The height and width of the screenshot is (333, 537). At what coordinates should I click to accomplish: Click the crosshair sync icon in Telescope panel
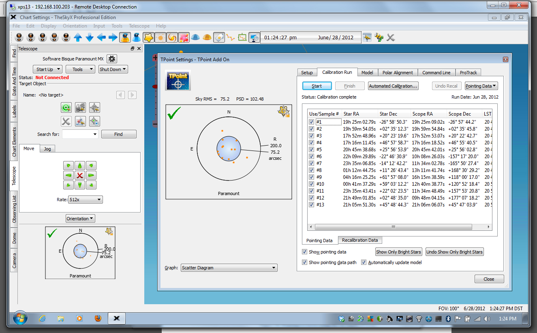tap(94, 107)
